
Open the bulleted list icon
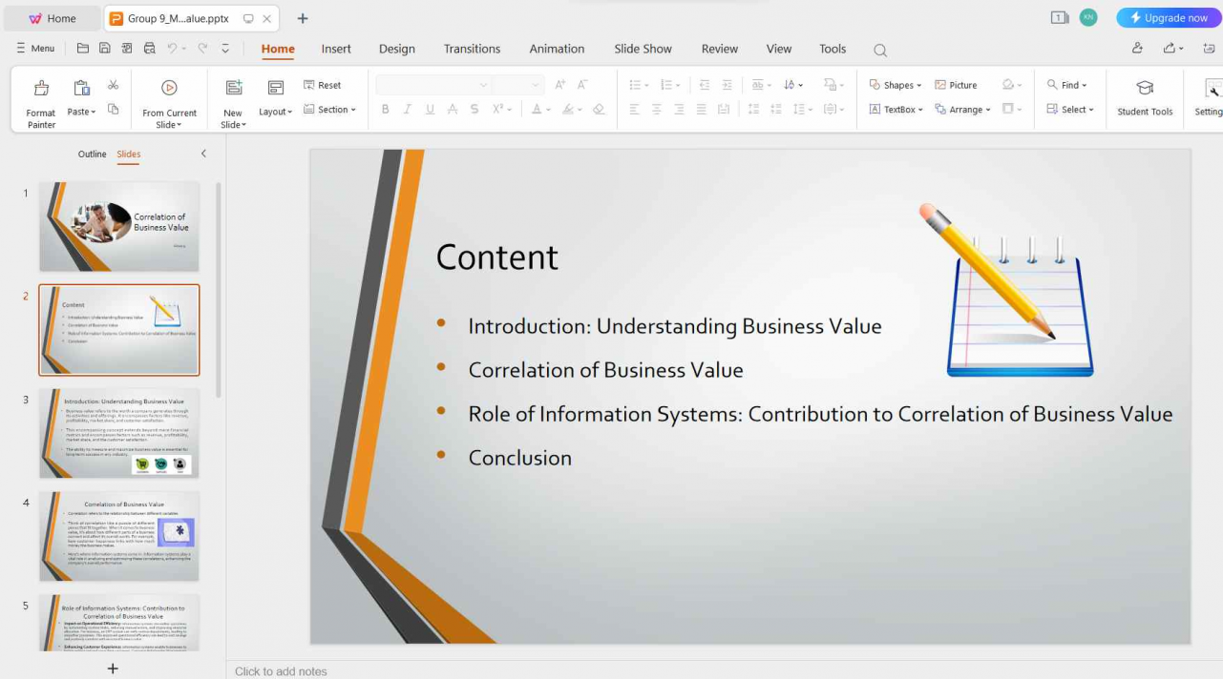[x=634, y=84]
